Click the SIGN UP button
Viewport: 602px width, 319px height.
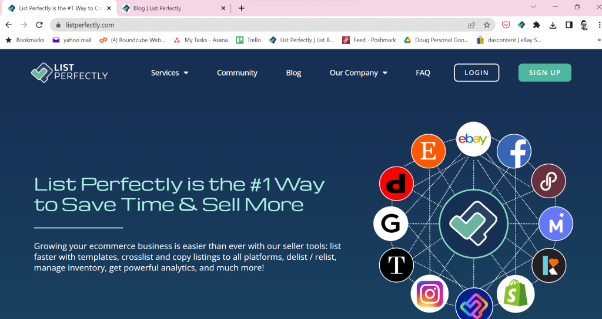point(545,73)
